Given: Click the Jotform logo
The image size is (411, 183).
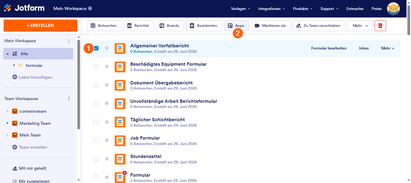Looking at the screenshot, I should point(24,8).
